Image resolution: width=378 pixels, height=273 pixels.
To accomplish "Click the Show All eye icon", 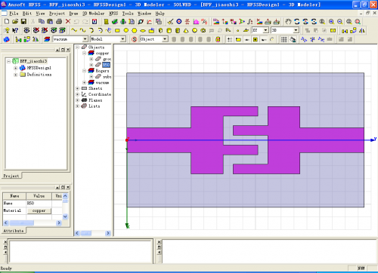I will click(x=26, y=30).
